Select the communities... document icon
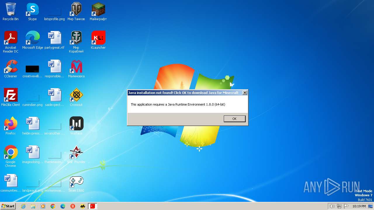Viewport: 374px width, 210px height. click(x=11, y=183)
